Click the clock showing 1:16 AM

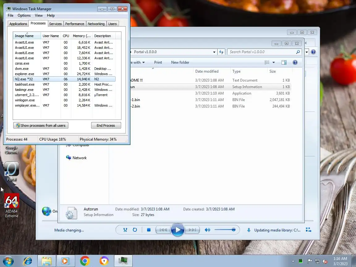[x=340, y=259]
